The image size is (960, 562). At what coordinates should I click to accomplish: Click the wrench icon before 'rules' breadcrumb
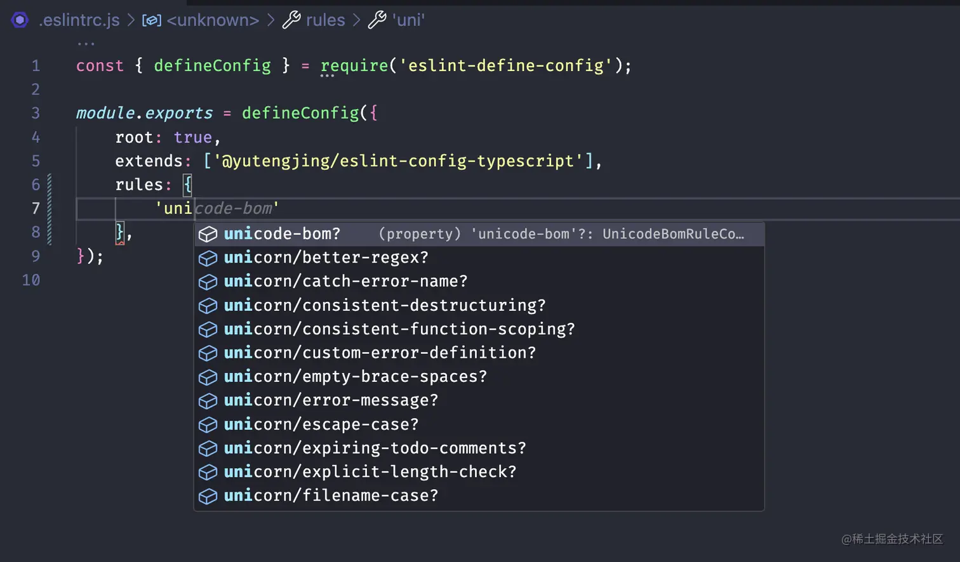click(x=291, y=20)
